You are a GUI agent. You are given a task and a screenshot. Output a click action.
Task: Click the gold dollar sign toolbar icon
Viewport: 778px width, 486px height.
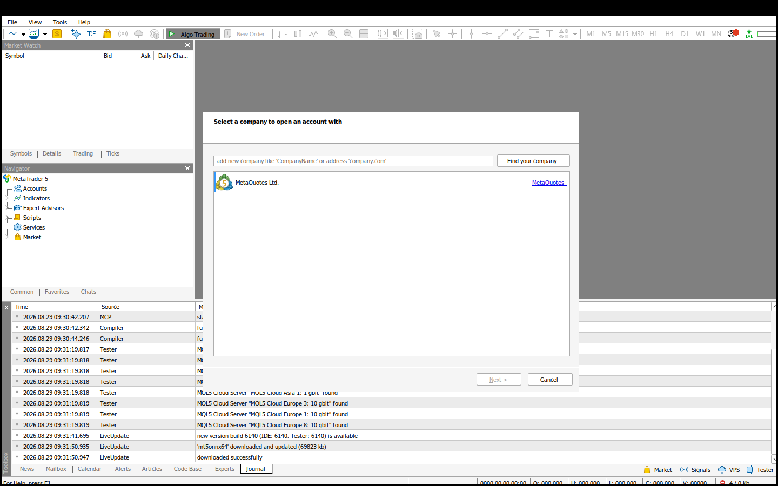click(57, 33)
